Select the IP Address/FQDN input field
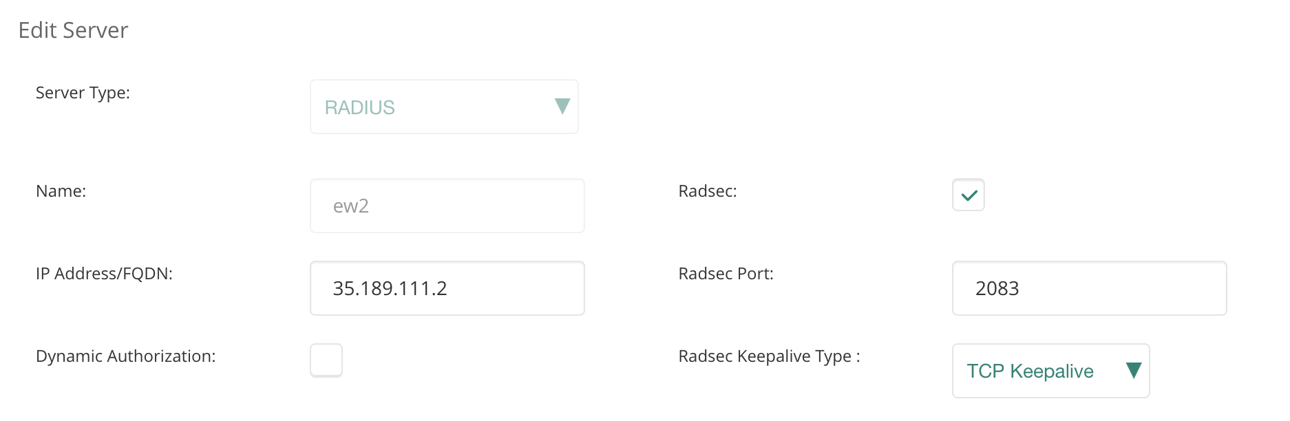This screenshot has width=1290, height=421. pyautogui.click(x=447, y=288)
